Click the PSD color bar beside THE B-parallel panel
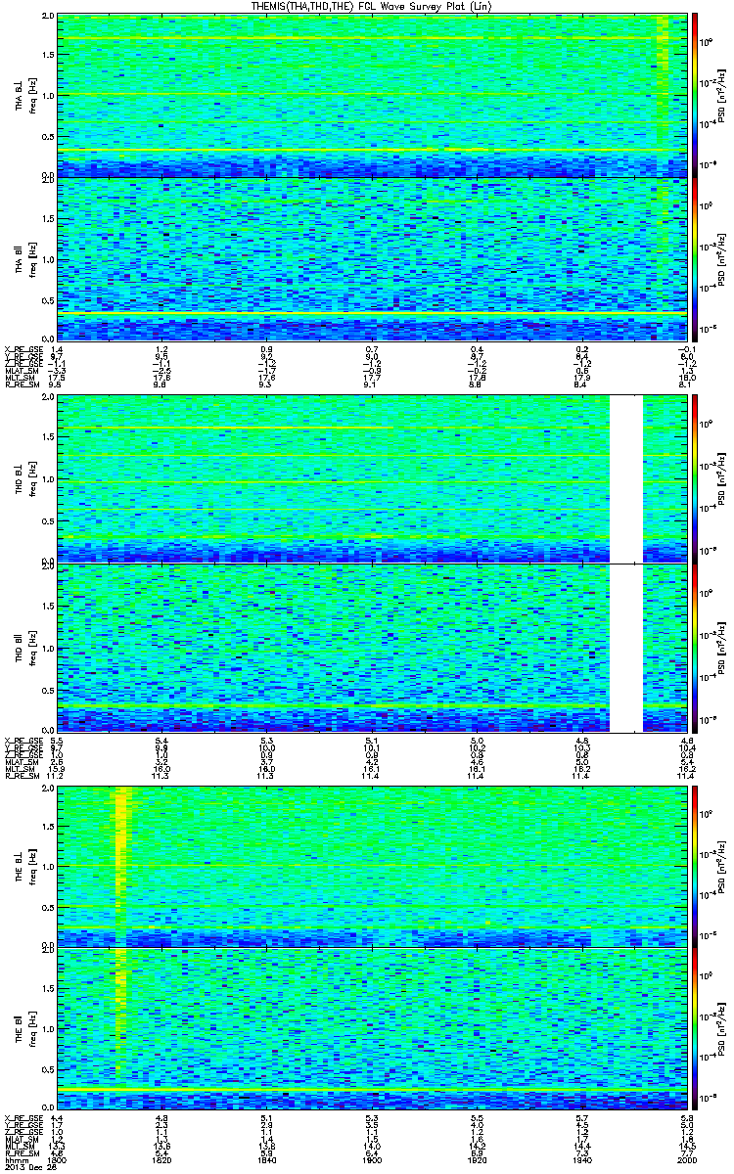 [x=696, y=1028]
